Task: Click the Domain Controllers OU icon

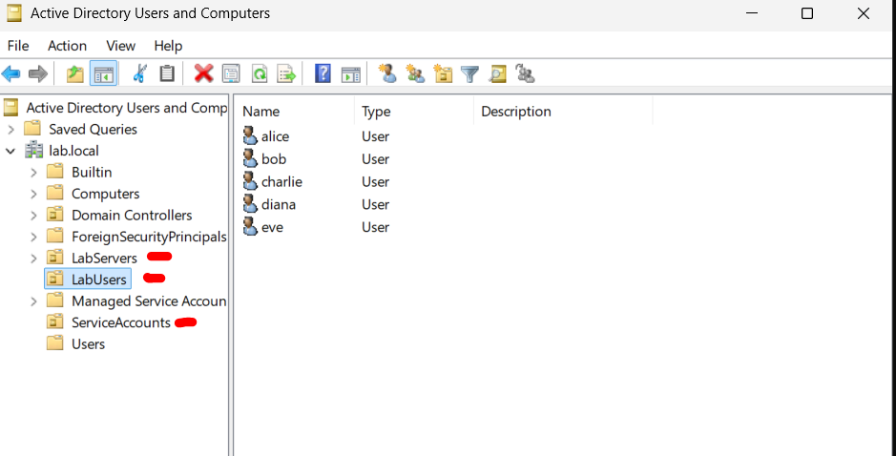Action: click(x=54, y=215)
